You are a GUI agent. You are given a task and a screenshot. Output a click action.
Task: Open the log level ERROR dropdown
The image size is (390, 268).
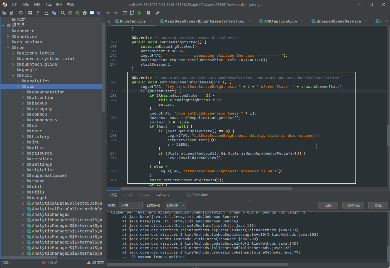[175, 205]
